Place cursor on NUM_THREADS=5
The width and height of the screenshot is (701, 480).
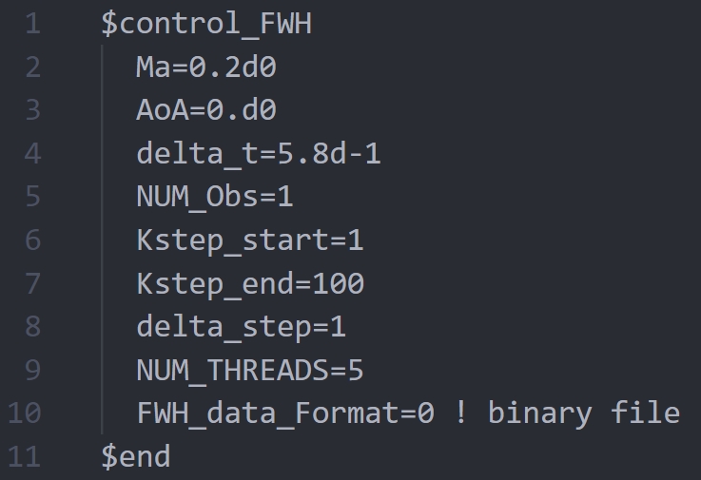pyautogui.click(x=249, y=370)
